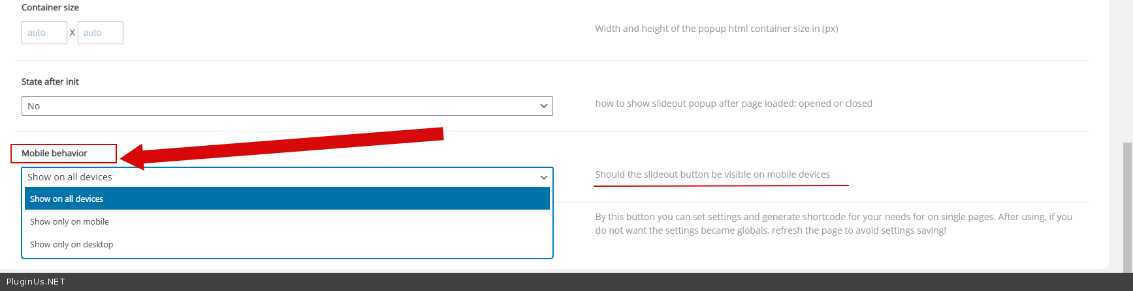Click the chevron arrow on the Mobile behavior select
The image size is (1133, 291).
(x=543, y=177)
